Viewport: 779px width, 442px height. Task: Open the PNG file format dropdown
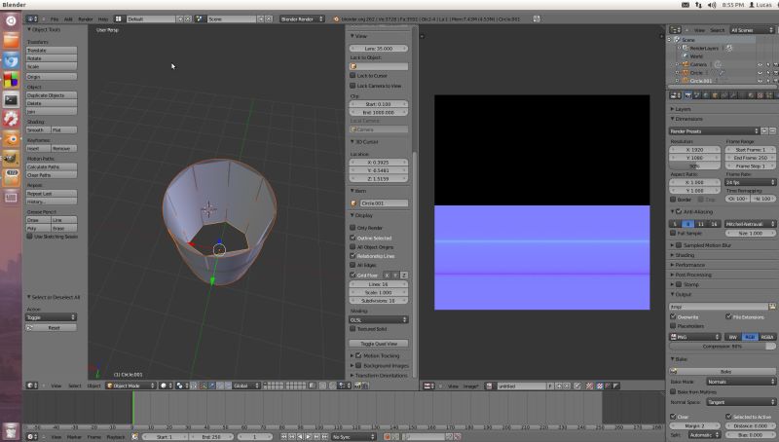[x=694, y=337]
